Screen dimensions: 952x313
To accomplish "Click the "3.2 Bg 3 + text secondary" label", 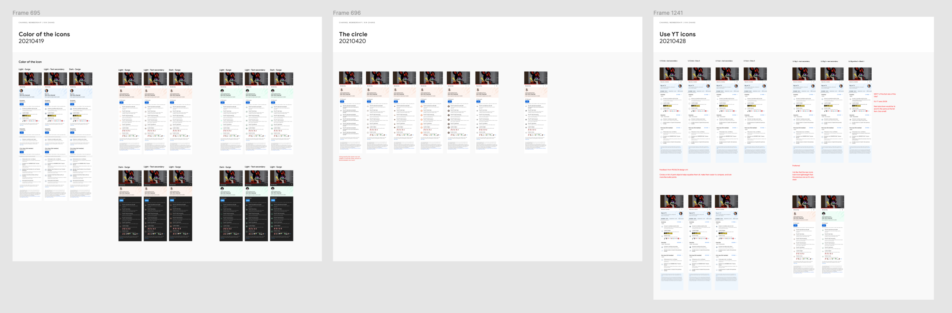I will click(x=829, y=61).
